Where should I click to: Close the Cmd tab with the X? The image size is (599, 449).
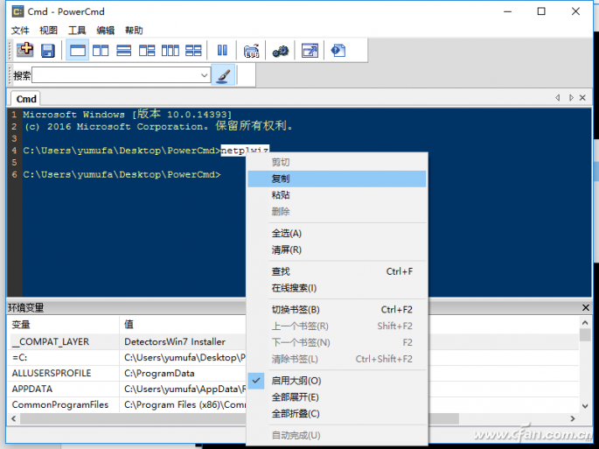[582, 98]
